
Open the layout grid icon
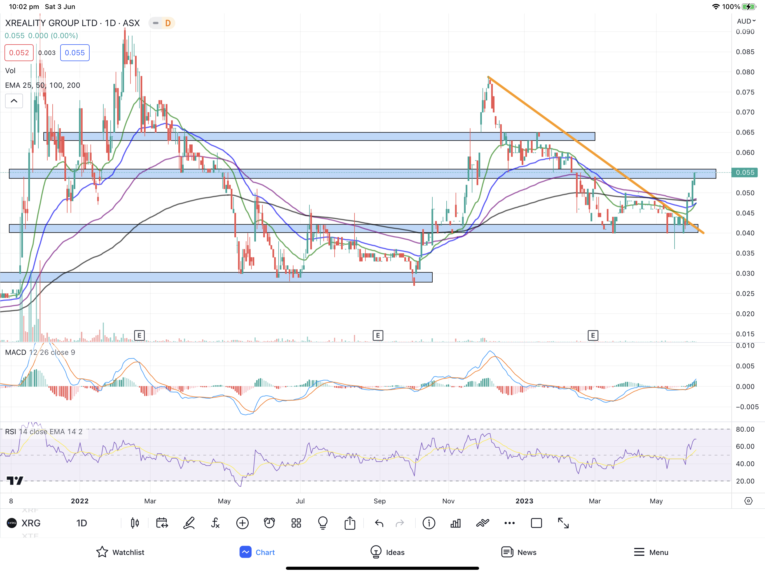[x=296, y=523]
